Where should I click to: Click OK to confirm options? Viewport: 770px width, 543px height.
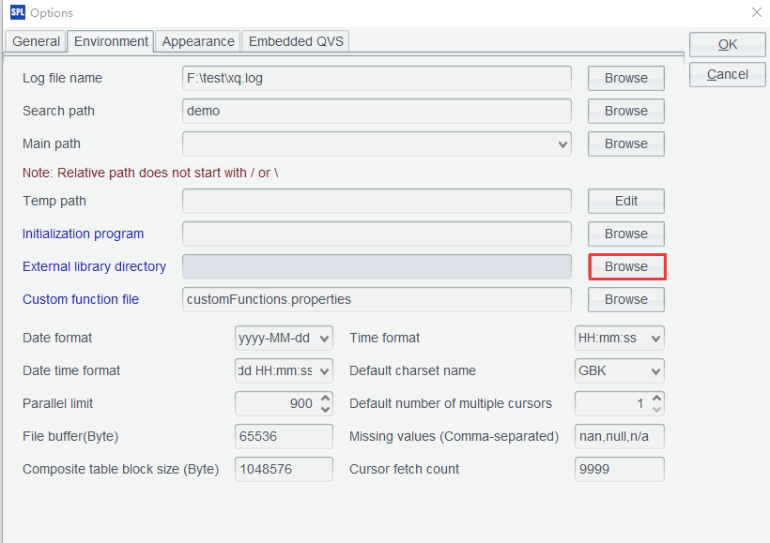point(728,44)
